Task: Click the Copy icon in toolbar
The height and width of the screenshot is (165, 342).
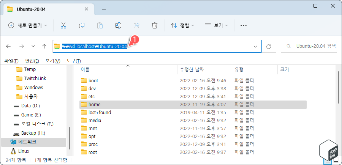Action: coord(82,25)
